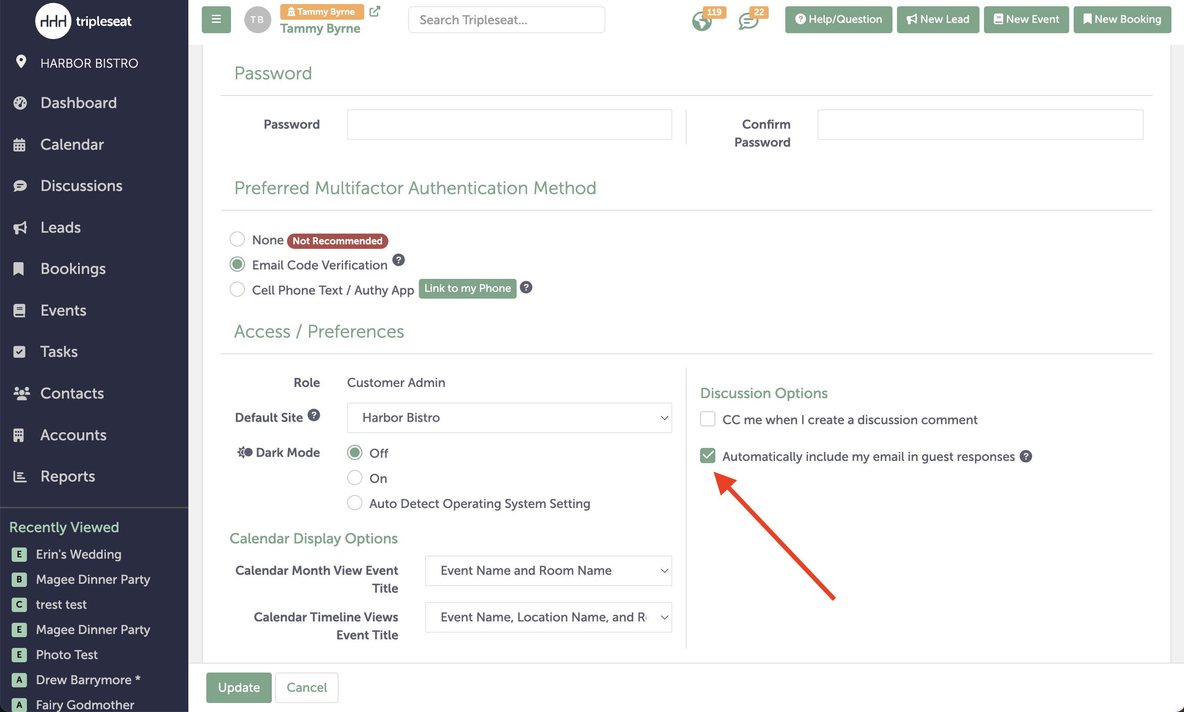This screenshot has height=712, width=1184.
Task: Uncheck automatically include my email in guest responses
Action: [x=707, y=456]
